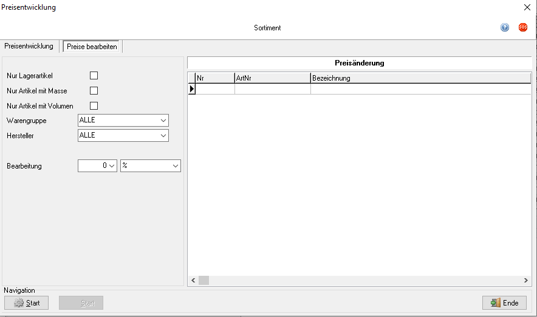Click the empty ArtNr cell in first row
537x317 pixels.
pos(272,89)
